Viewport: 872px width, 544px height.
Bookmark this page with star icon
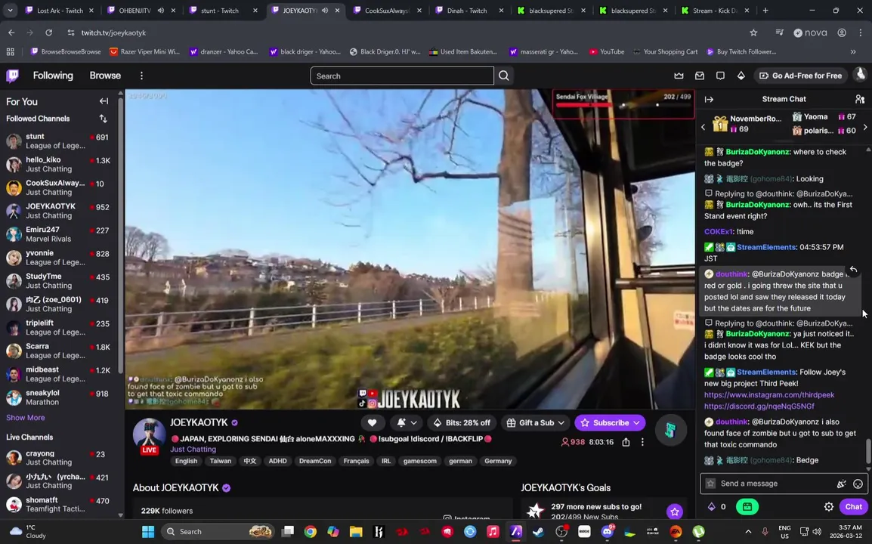coord(753,32)
